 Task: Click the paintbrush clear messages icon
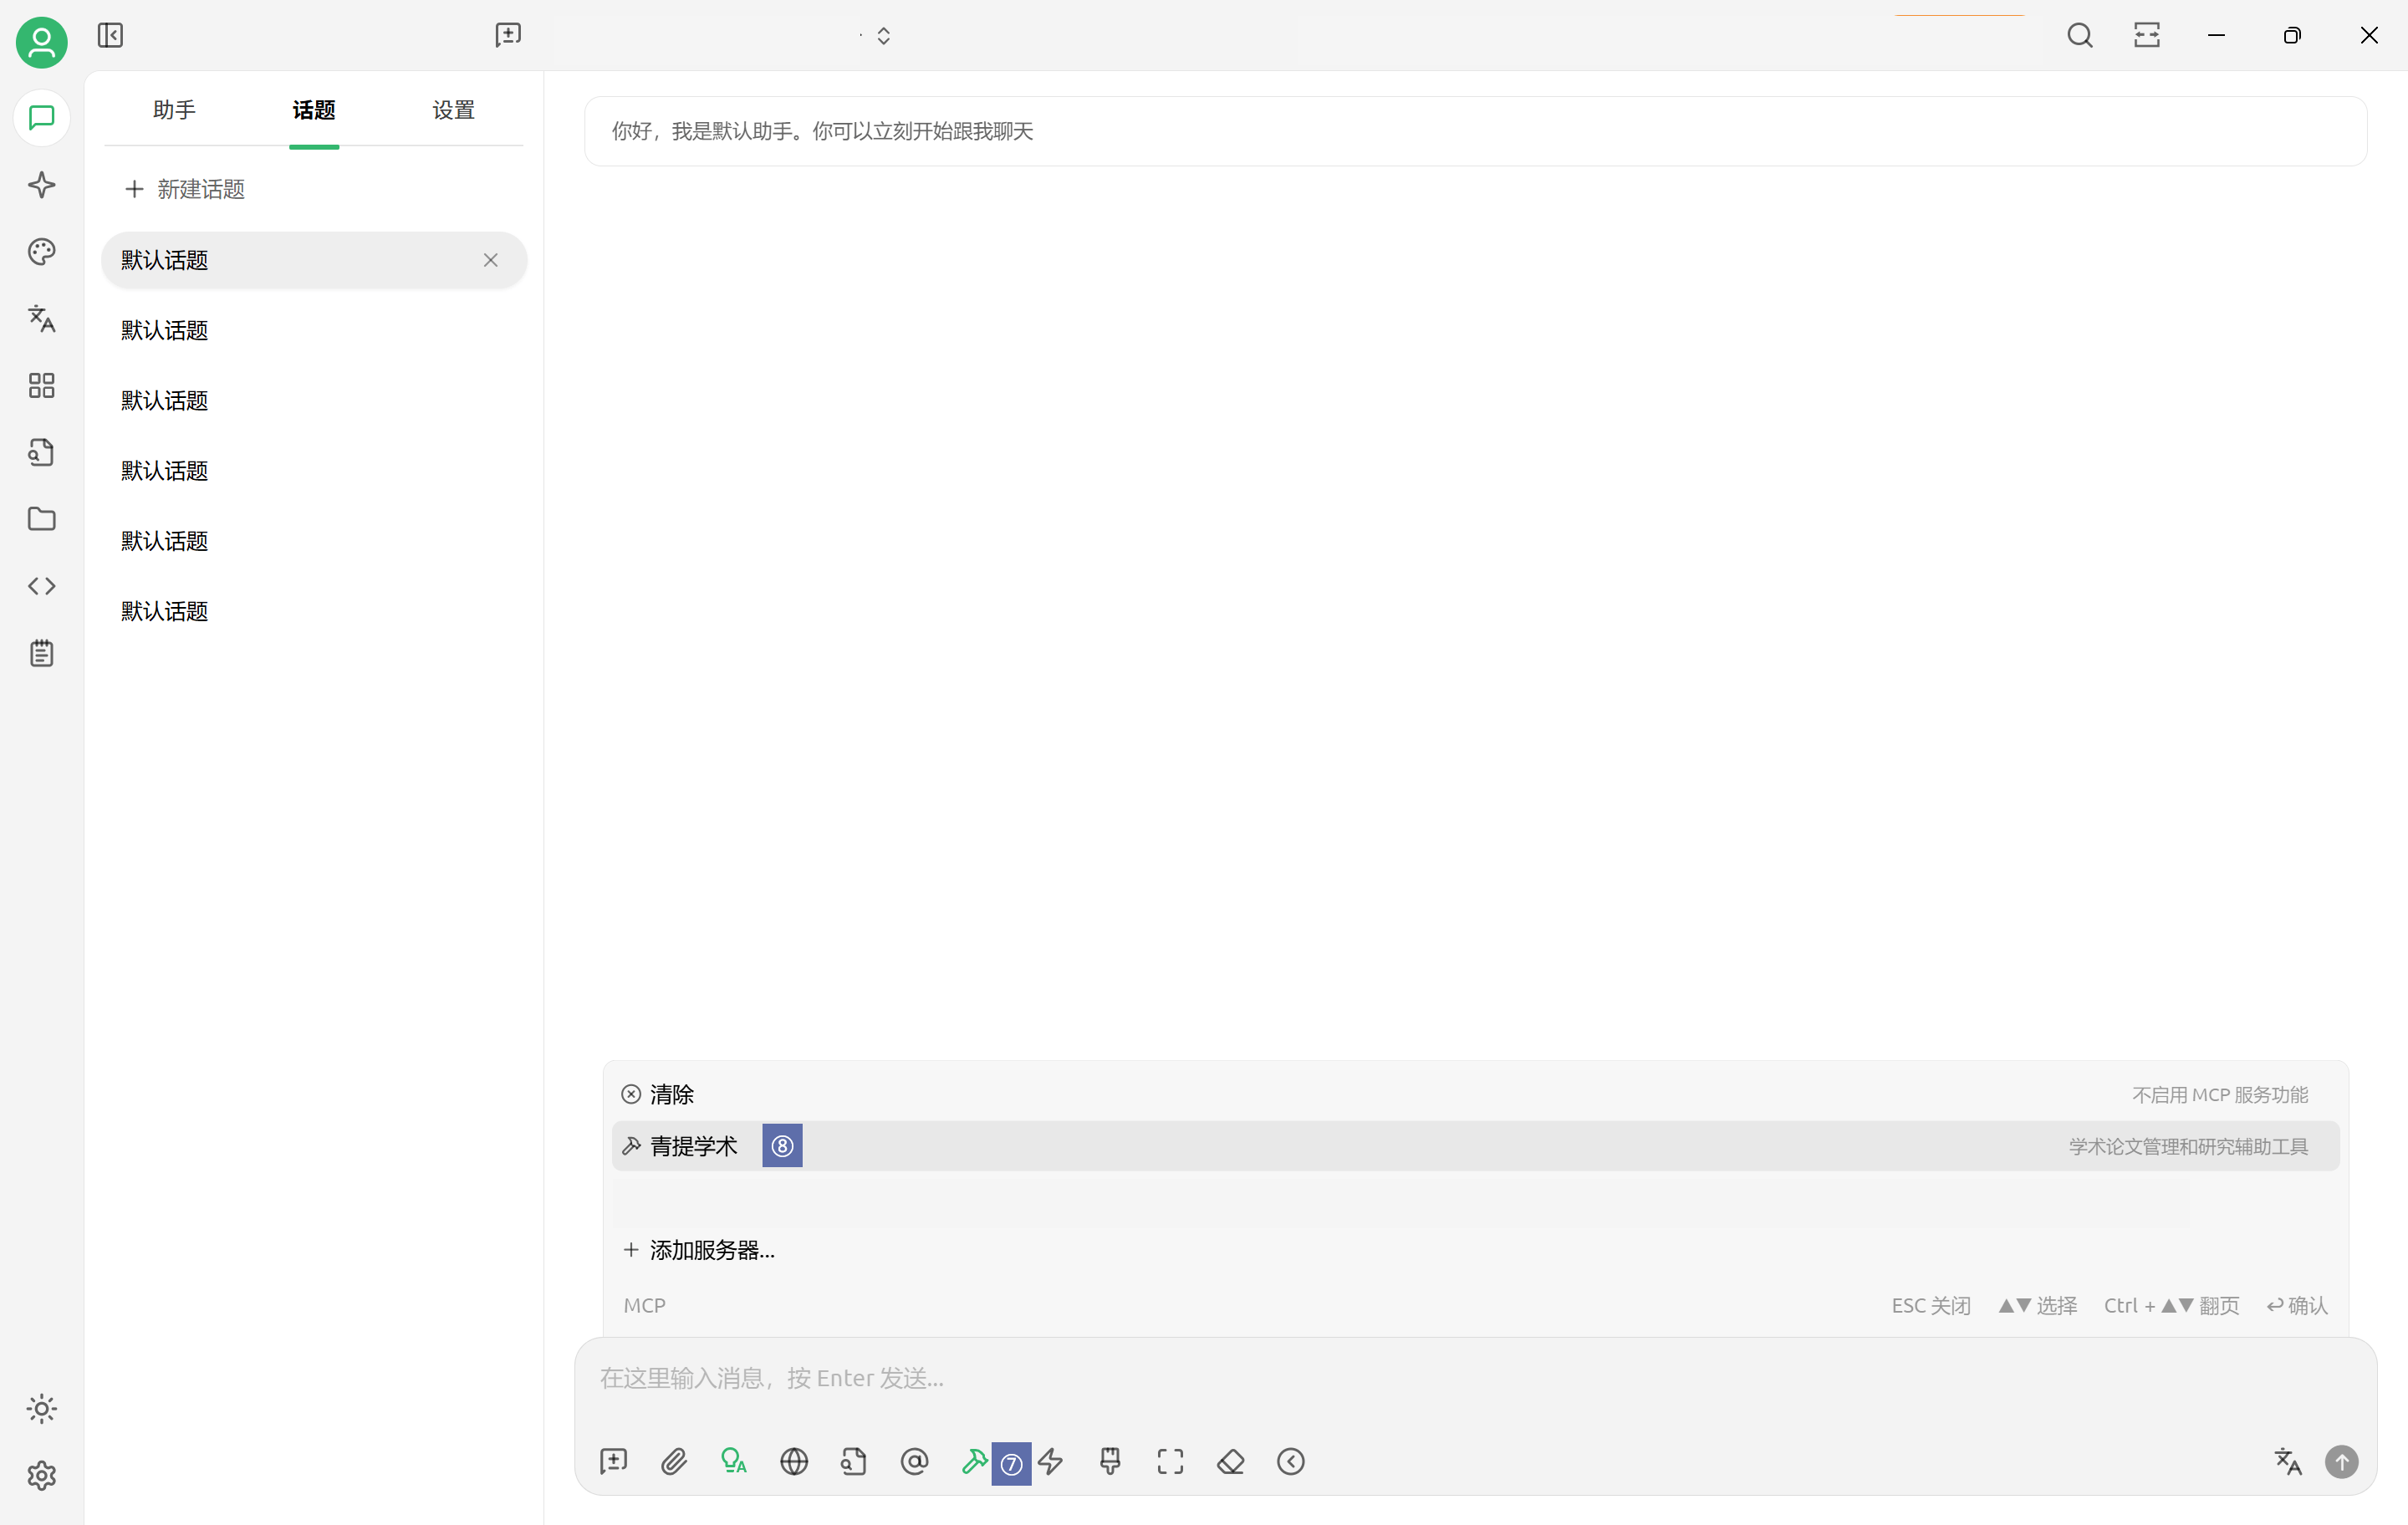click(1110, 1461)
